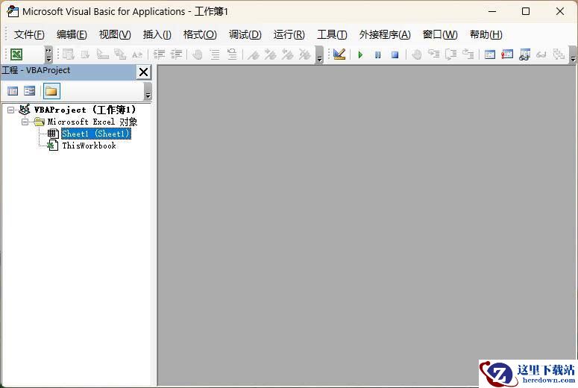Open the 视图(V) menu

coord(115,34)
